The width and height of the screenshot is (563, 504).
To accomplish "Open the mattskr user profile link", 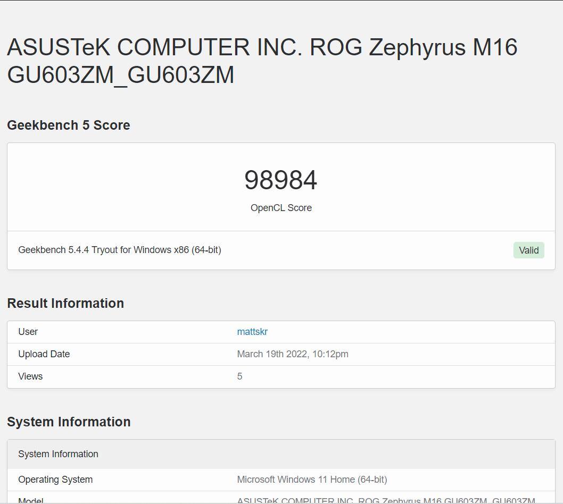I will pyautogui.click(x=252, y=332).
